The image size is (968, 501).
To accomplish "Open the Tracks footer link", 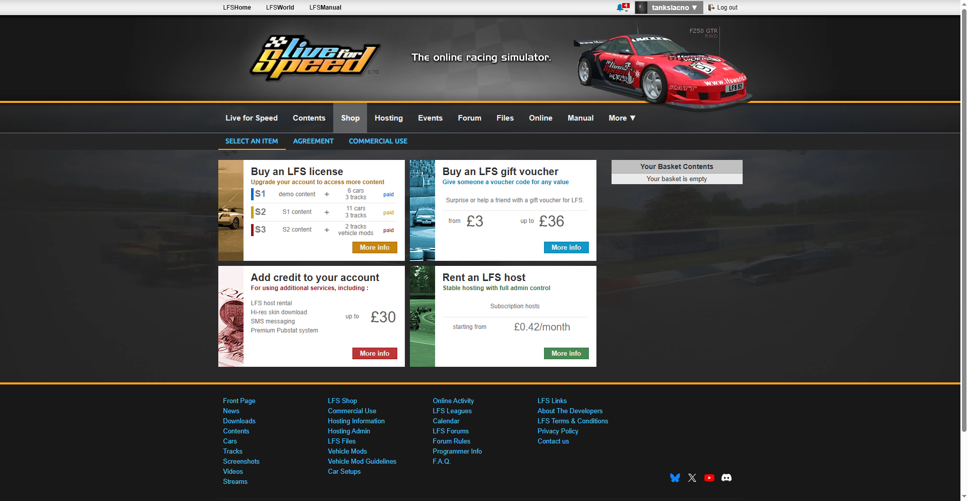I will (232, 452).
